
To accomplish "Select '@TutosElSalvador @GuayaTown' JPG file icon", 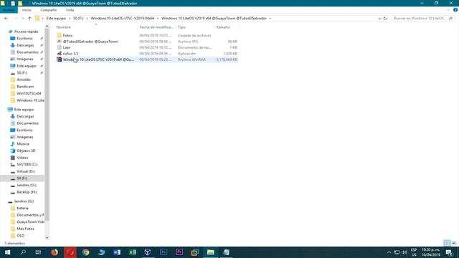I will coord(60,42).
